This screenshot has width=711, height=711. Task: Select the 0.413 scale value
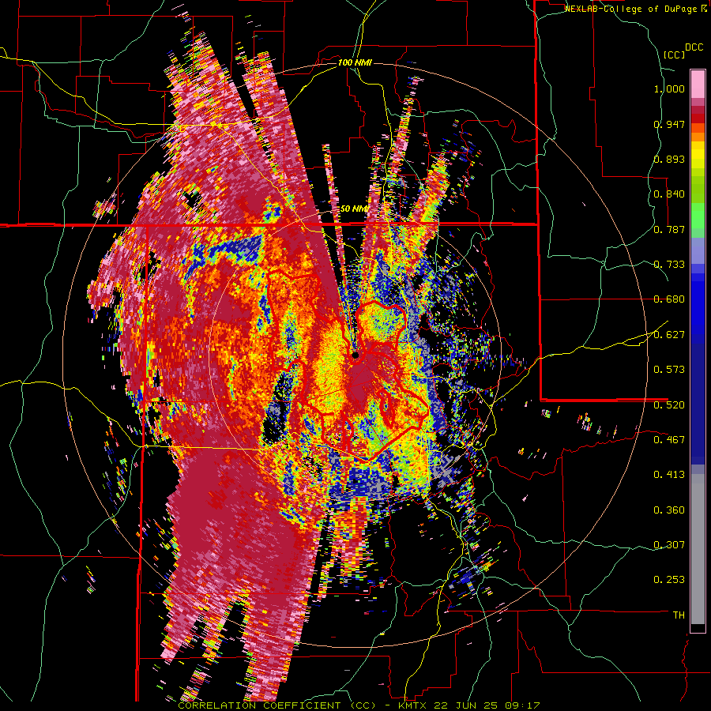669,475
